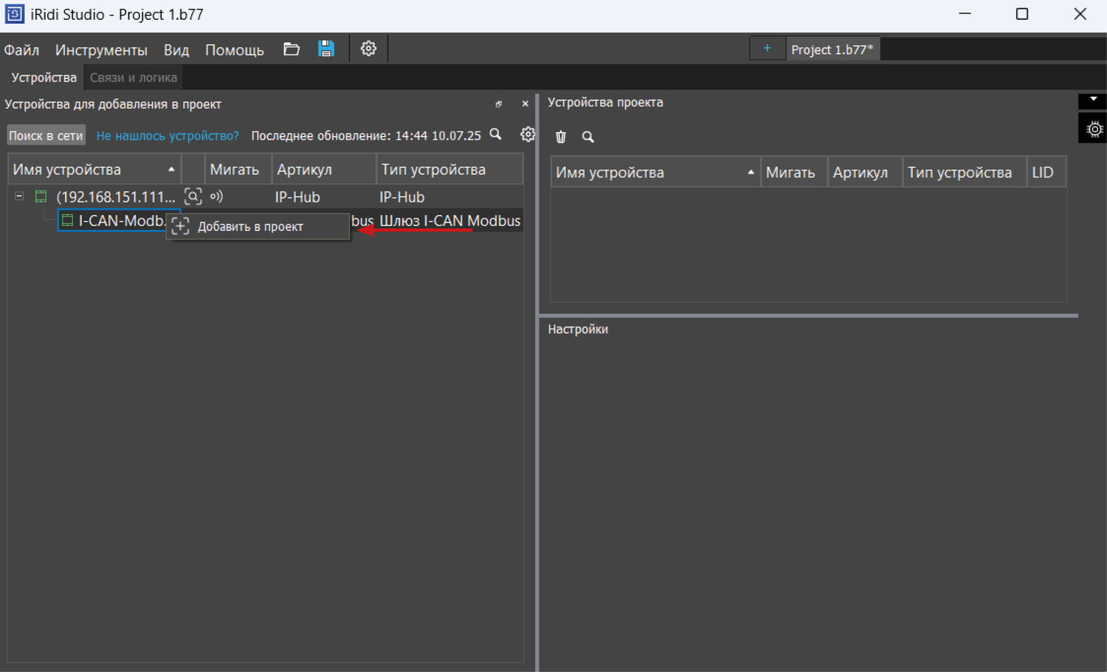Search project devices with the magnifier icon

click(x=588, y=137)
